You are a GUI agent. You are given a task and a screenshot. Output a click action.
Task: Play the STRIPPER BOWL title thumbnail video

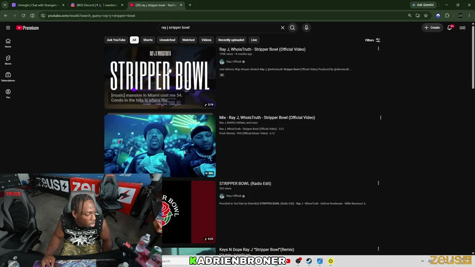click(x=160, y=77)
